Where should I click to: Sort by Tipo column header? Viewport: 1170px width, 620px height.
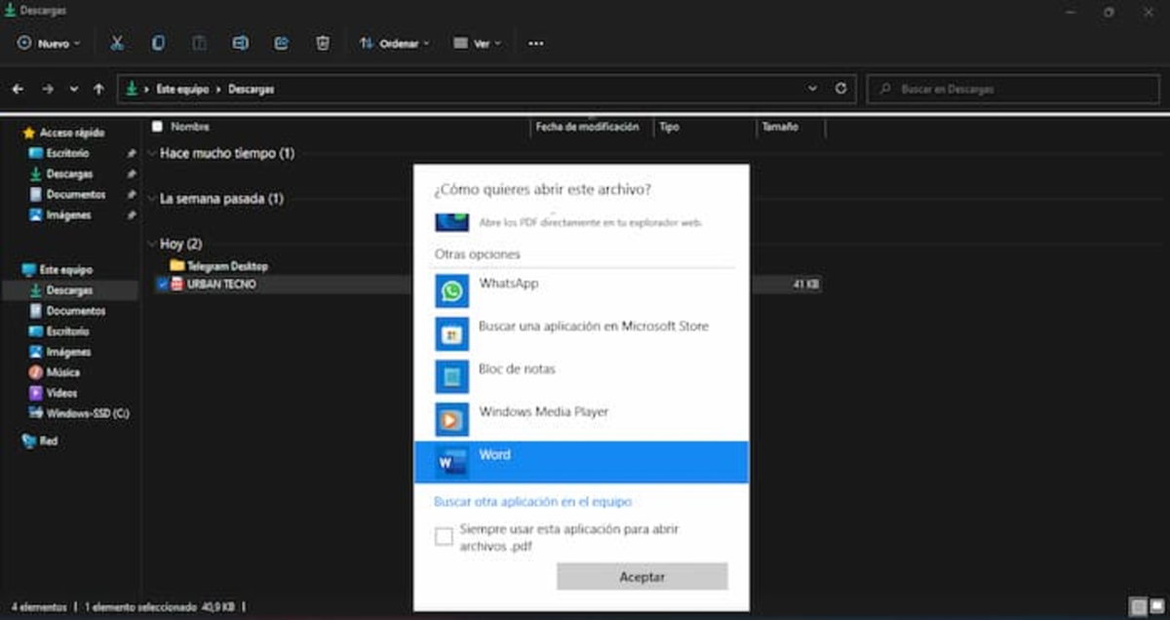point(669,127)
